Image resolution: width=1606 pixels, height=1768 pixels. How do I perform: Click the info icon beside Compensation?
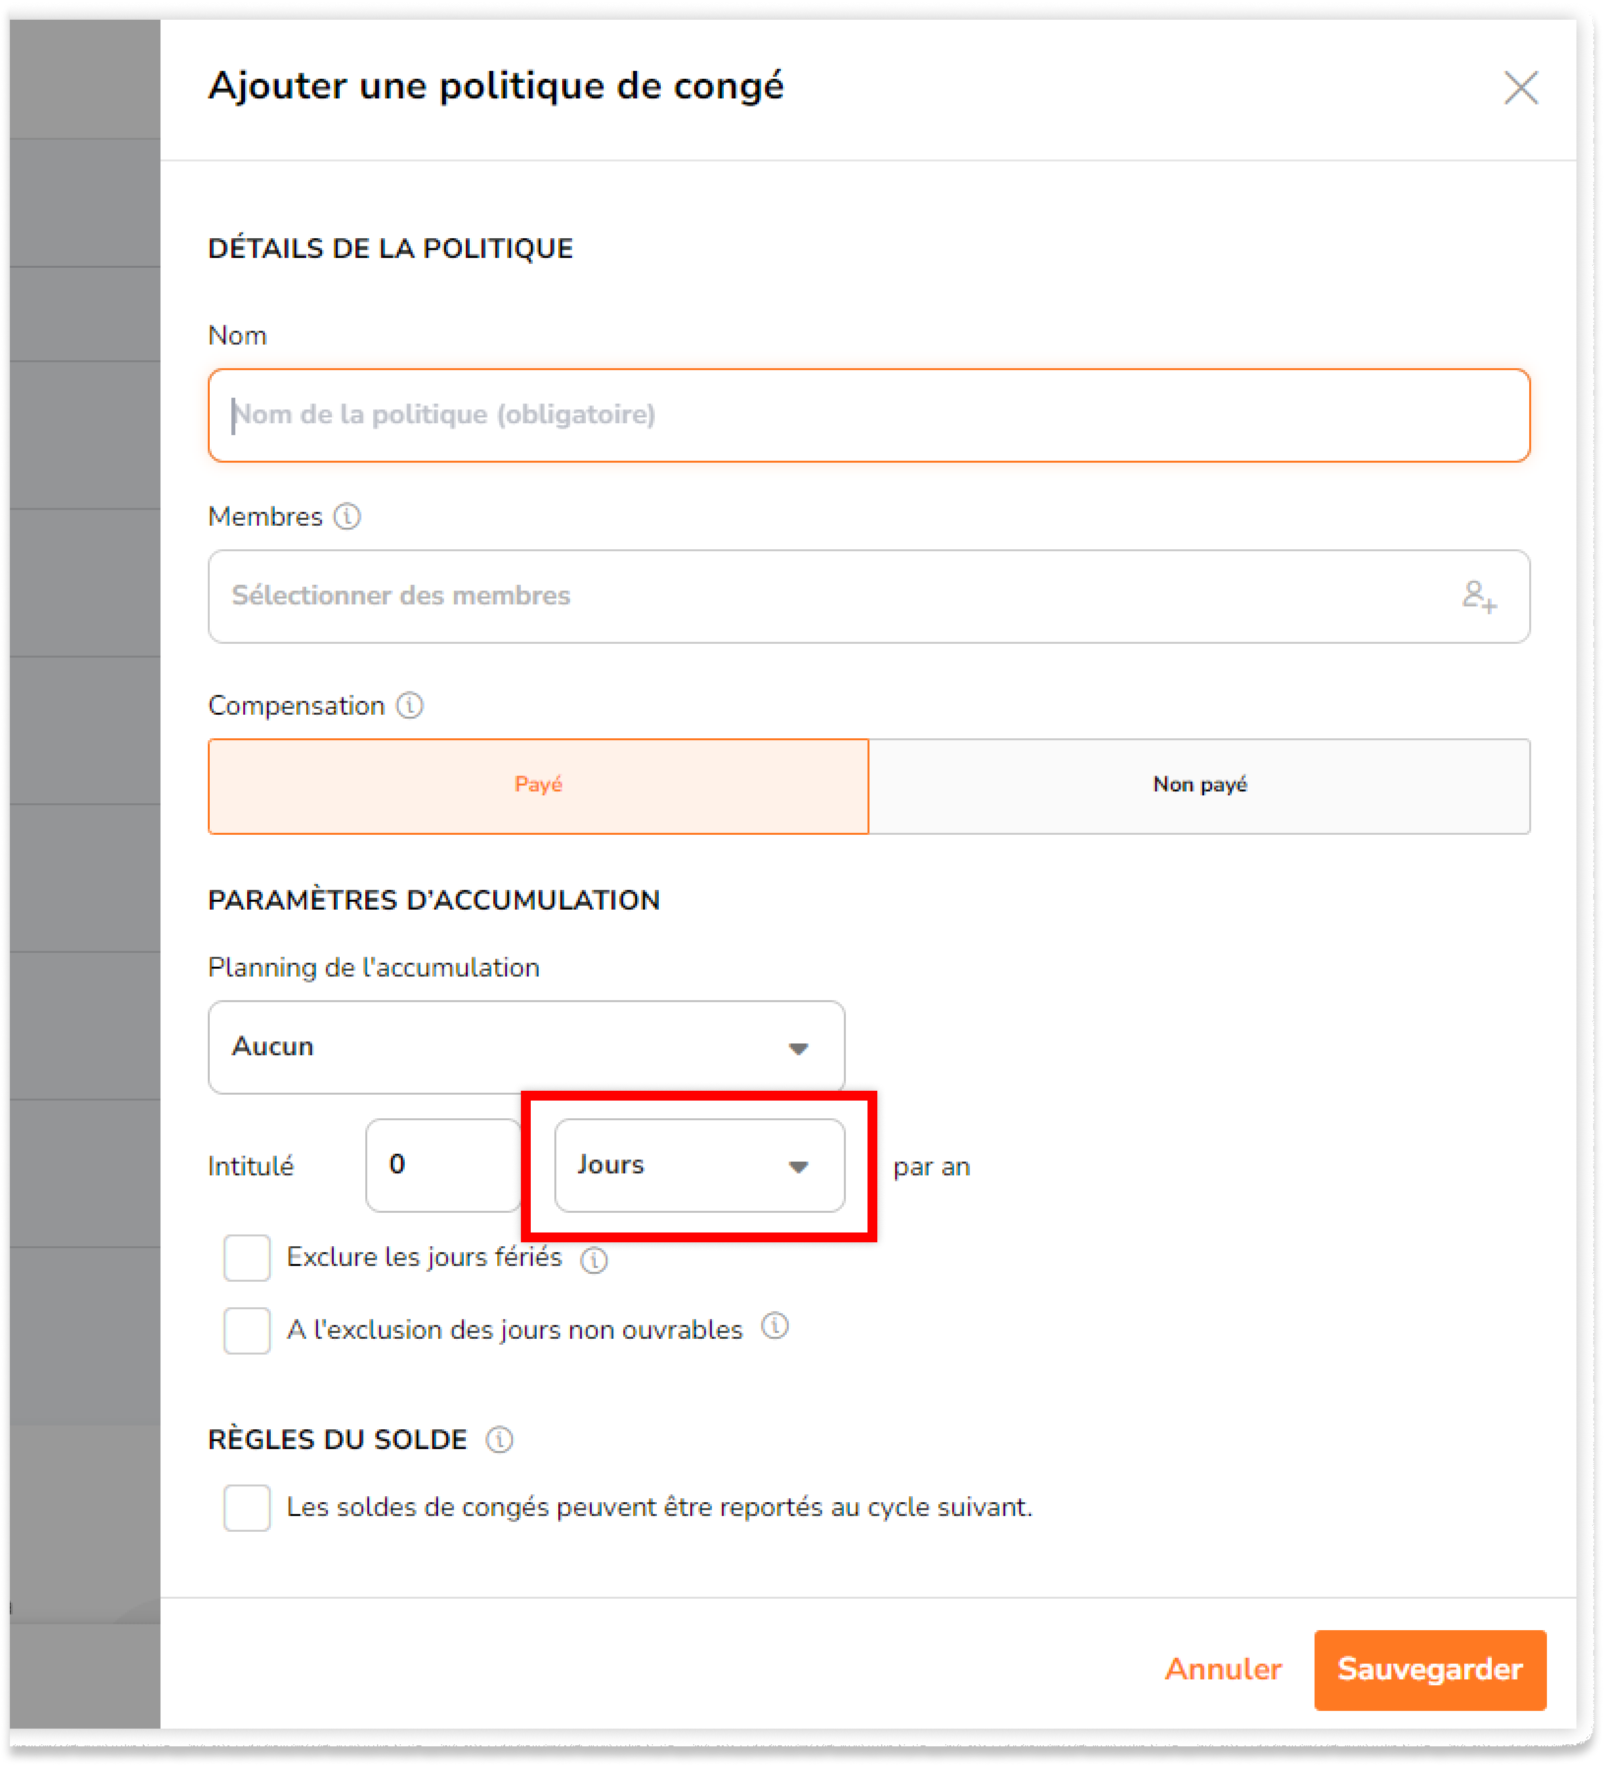410,705
